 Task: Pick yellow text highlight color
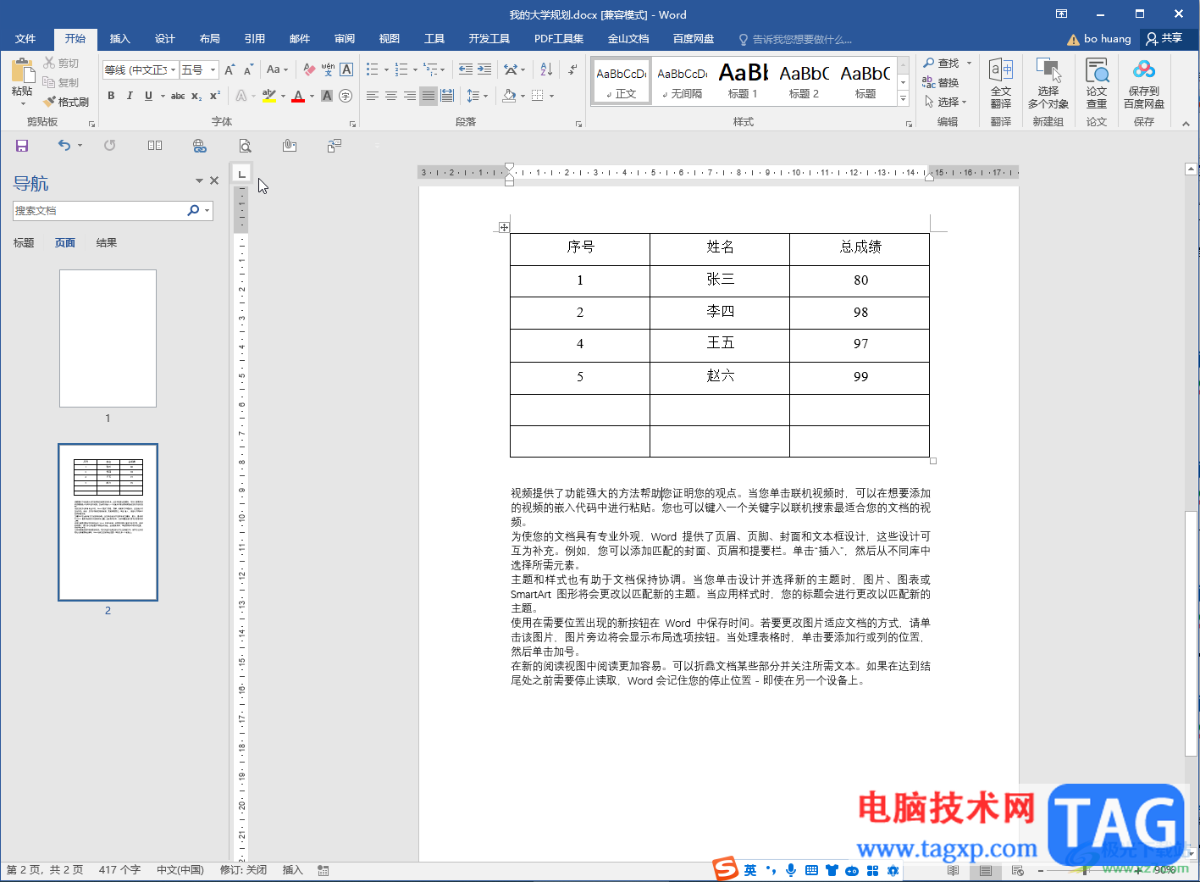(x=269, y=96)
